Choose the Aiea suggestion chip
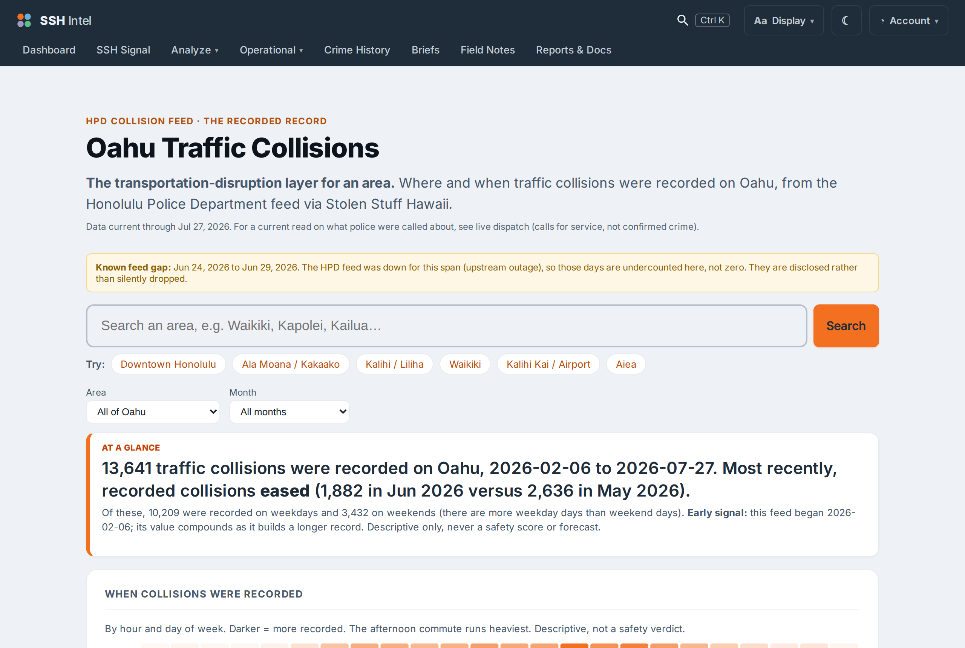This screenshot has width=965, height=648. (x=626, y=364)
